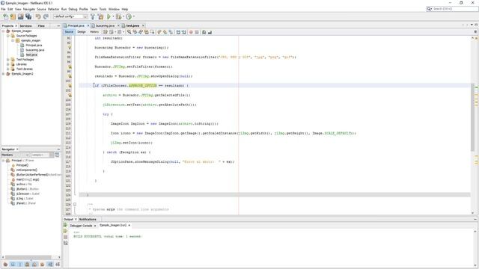Click the Shift Line Left editor icon
The image size is (479, 269).
tap(178, 32)
